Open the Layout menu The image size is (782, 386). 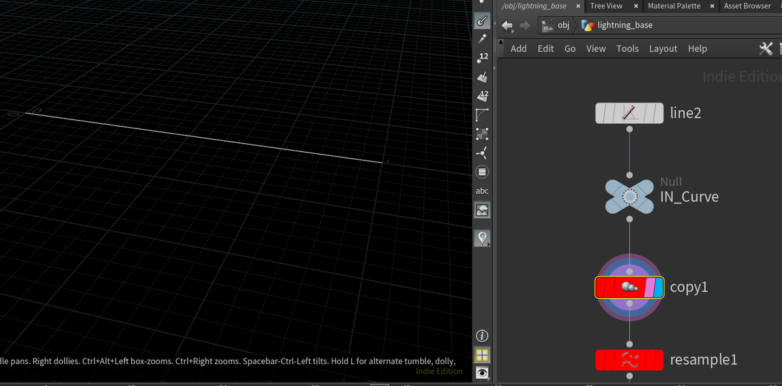(663, 48)
